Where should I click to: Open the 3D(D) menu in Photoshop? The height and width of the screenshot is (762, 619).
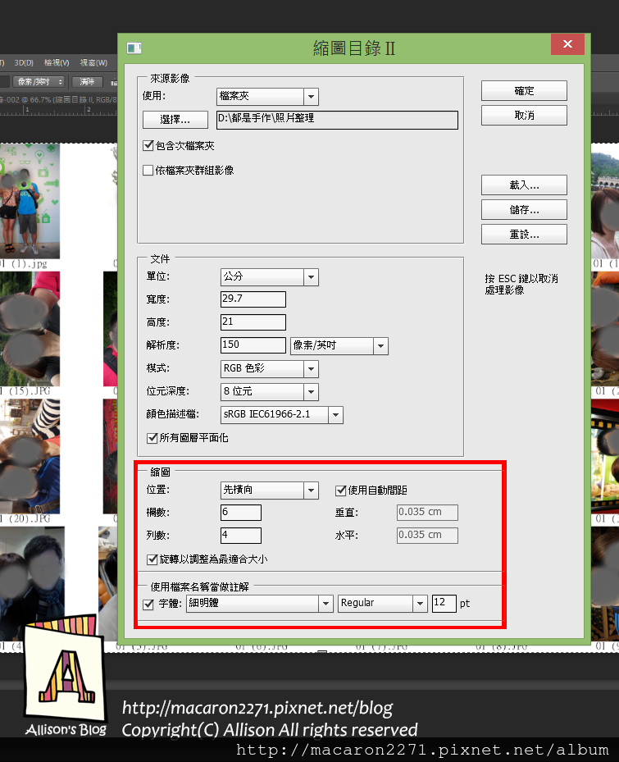(x=24, y=62)
